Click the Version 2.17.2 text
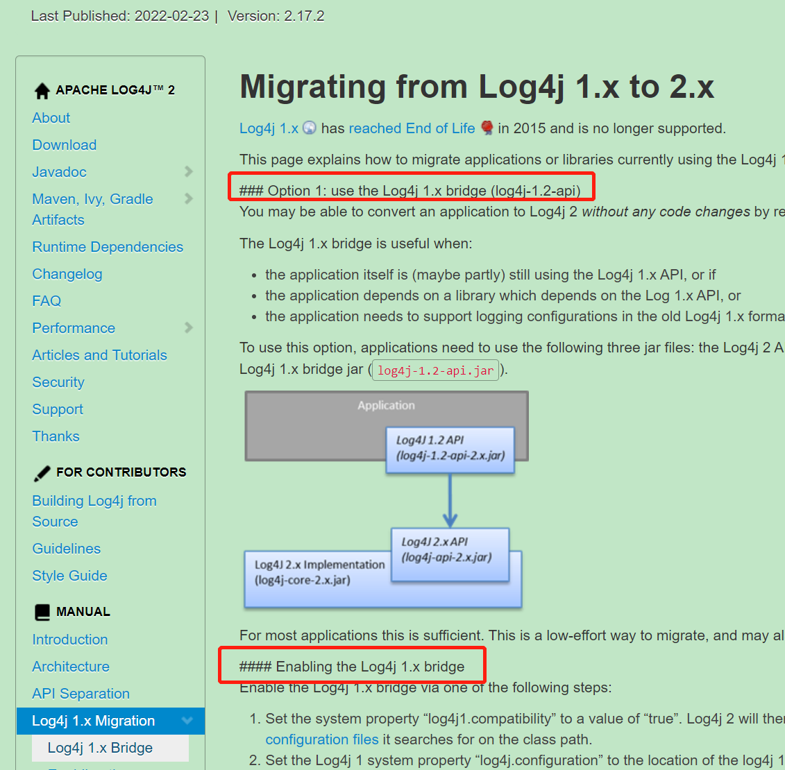 coord(276,16)
